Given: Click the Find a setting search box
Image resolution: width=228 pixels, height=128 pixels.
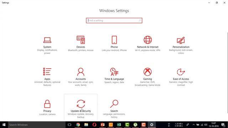Looking at the screenshot, I should point(114,21).
